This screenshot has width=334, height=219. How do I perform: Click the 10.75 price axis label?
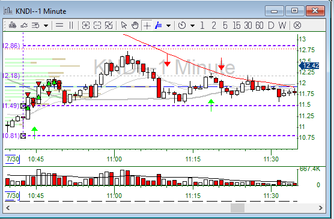(307, 137)
